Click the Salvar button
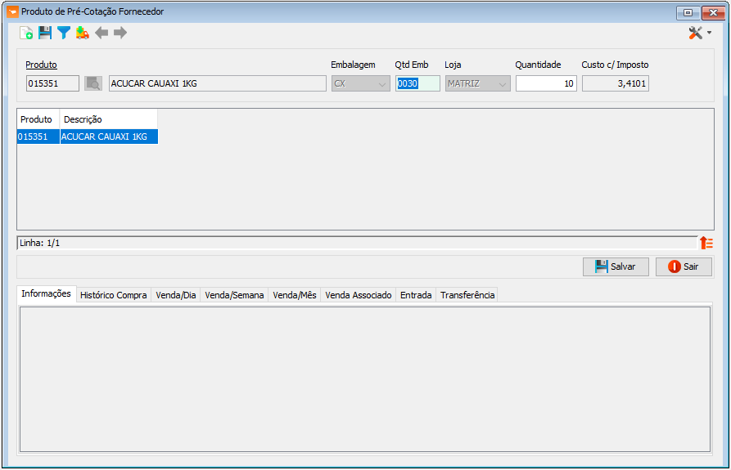 tap(616, 266)
